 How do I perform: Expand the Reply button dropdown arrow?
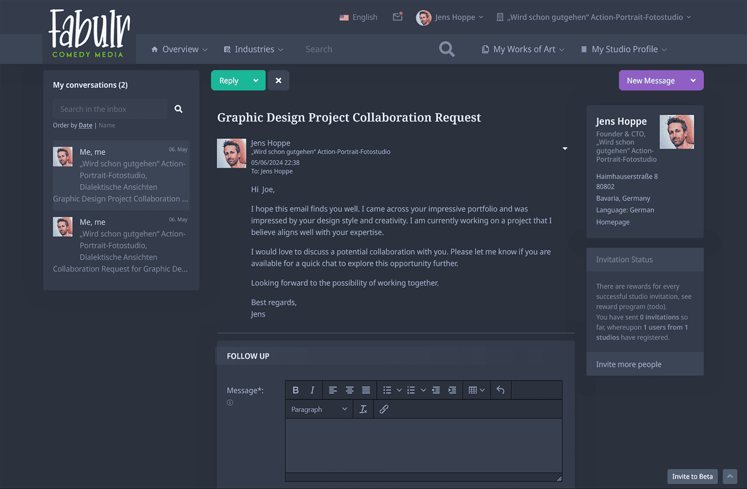256,81
